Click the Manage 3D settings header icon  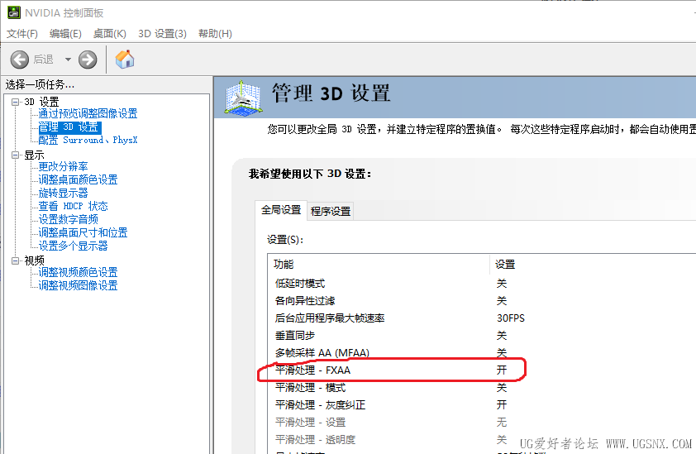tap(243, 98)
